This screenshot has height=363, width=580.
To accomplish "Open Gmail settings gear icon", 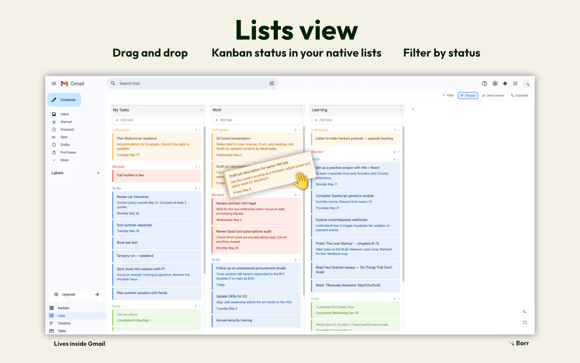I will tap(495, 83).
